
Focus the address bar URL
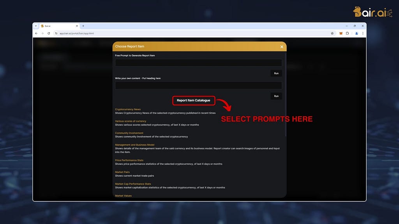(77, 33)
